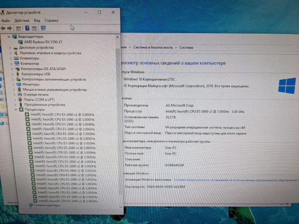
Task: Go to Система и безопасность breadcrumb
Action: 153,47
